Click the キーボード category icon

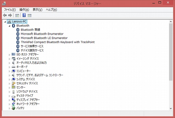pos(13,67)
